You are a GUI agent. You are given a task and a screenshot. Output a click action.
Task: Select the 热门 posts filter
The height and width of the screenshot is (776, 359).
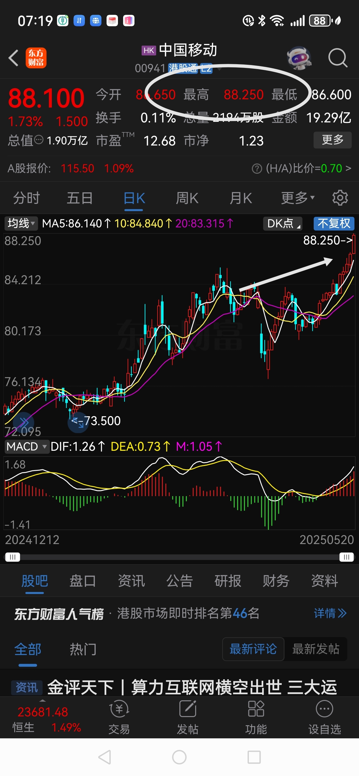tap(83, 649)
